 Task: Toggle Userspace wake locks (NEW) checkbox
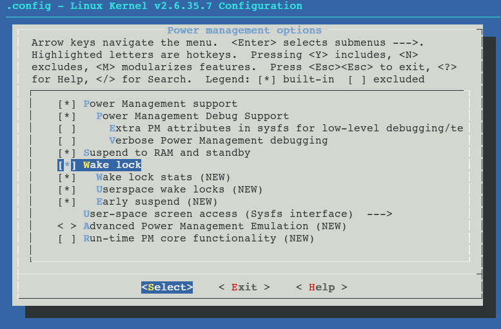pos(67,189)
